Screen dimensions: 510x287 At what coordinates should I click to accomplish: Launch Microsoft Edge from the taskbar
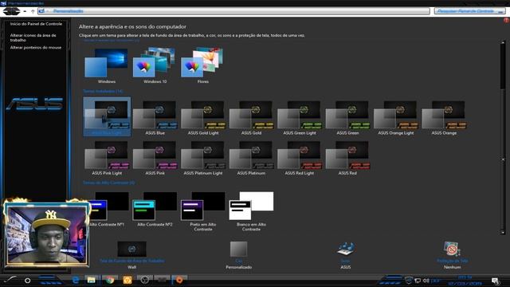76,280
